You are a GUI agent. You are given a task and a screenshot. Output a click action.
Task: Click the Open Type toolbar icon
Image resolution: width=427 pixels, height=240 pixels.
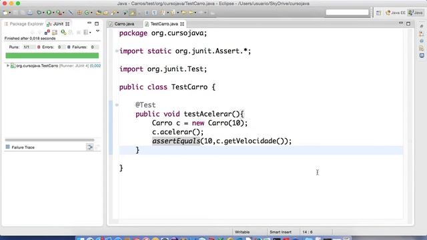[98, 13]
